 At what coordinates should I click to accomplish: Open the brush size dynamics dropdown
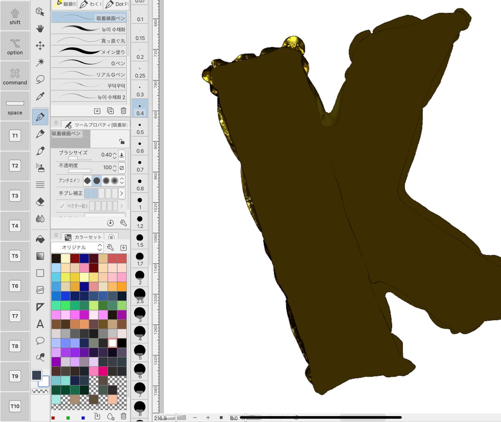click(x=121, y=155)
